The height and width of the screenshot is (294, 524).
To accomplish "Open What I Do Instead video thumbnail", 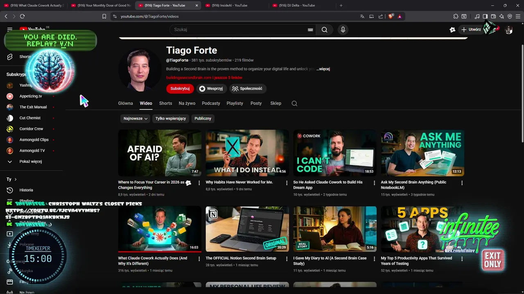I will (247, 153).
